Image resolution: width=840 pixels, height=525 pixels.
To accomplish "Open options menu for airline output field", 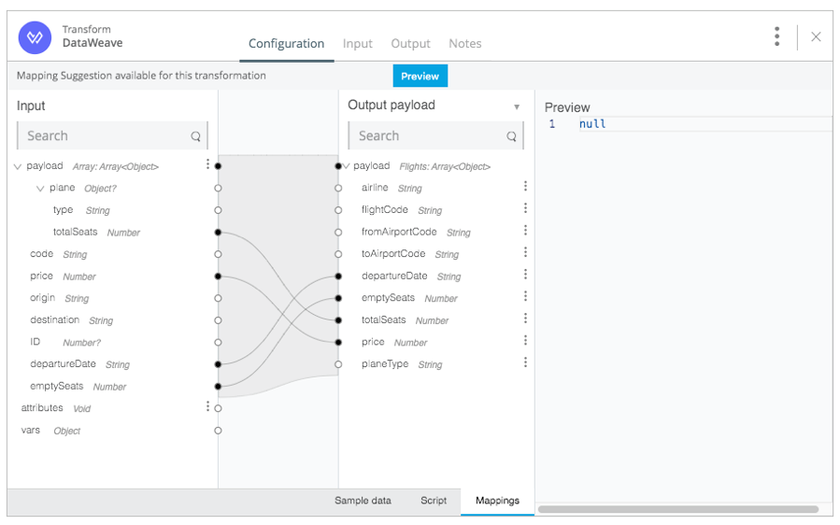I will tap(525, 186).
